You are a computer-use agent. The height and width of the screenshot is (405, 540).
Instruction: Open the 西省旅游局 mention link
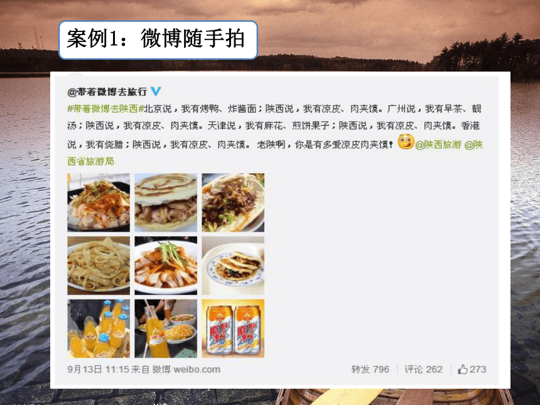coord(90,161)
